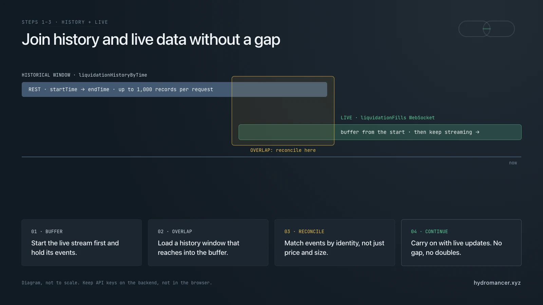Select the 'buffer from the start' streaming bar
Screen dimensions: 543x305
click(380, 132)
